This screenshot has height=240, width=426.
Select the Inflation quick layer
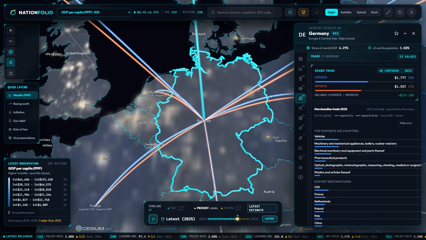[x=22, y=112]
